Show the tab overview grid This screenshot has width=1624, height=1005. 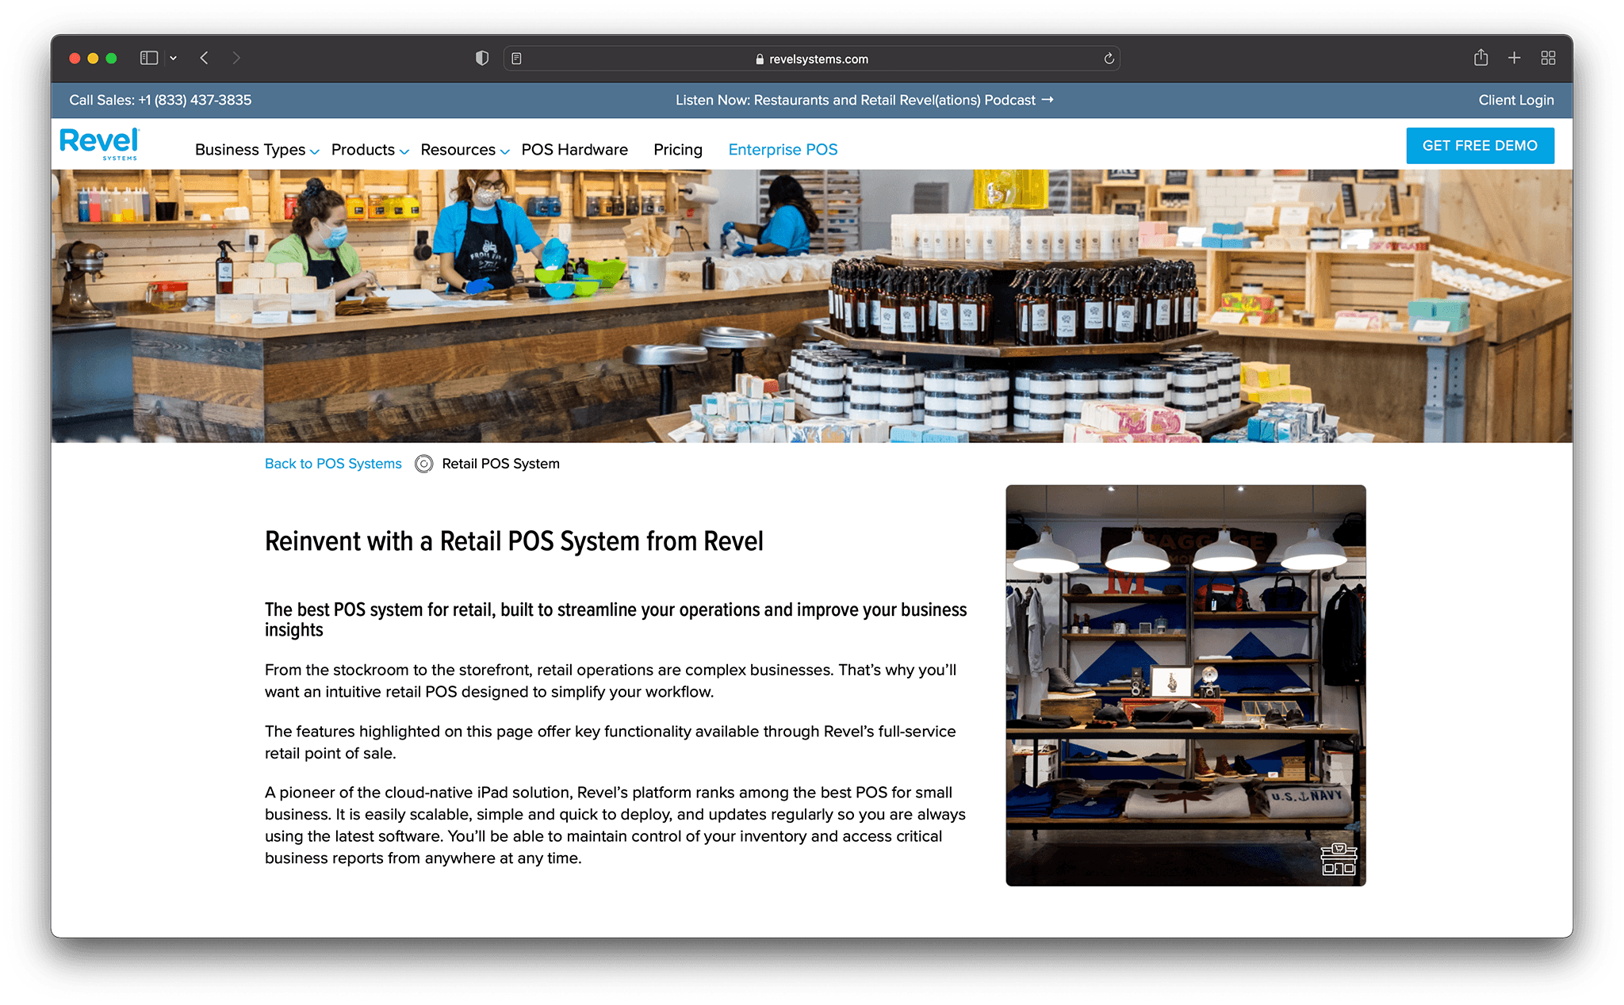pyautogui.click(x=1548, y=58)
